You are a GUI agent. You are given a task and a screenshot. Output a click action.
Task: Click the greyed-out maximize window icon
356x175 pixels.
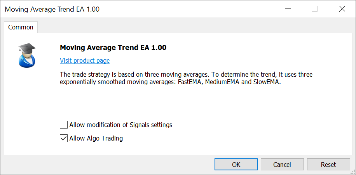click(x=315, y=9)
